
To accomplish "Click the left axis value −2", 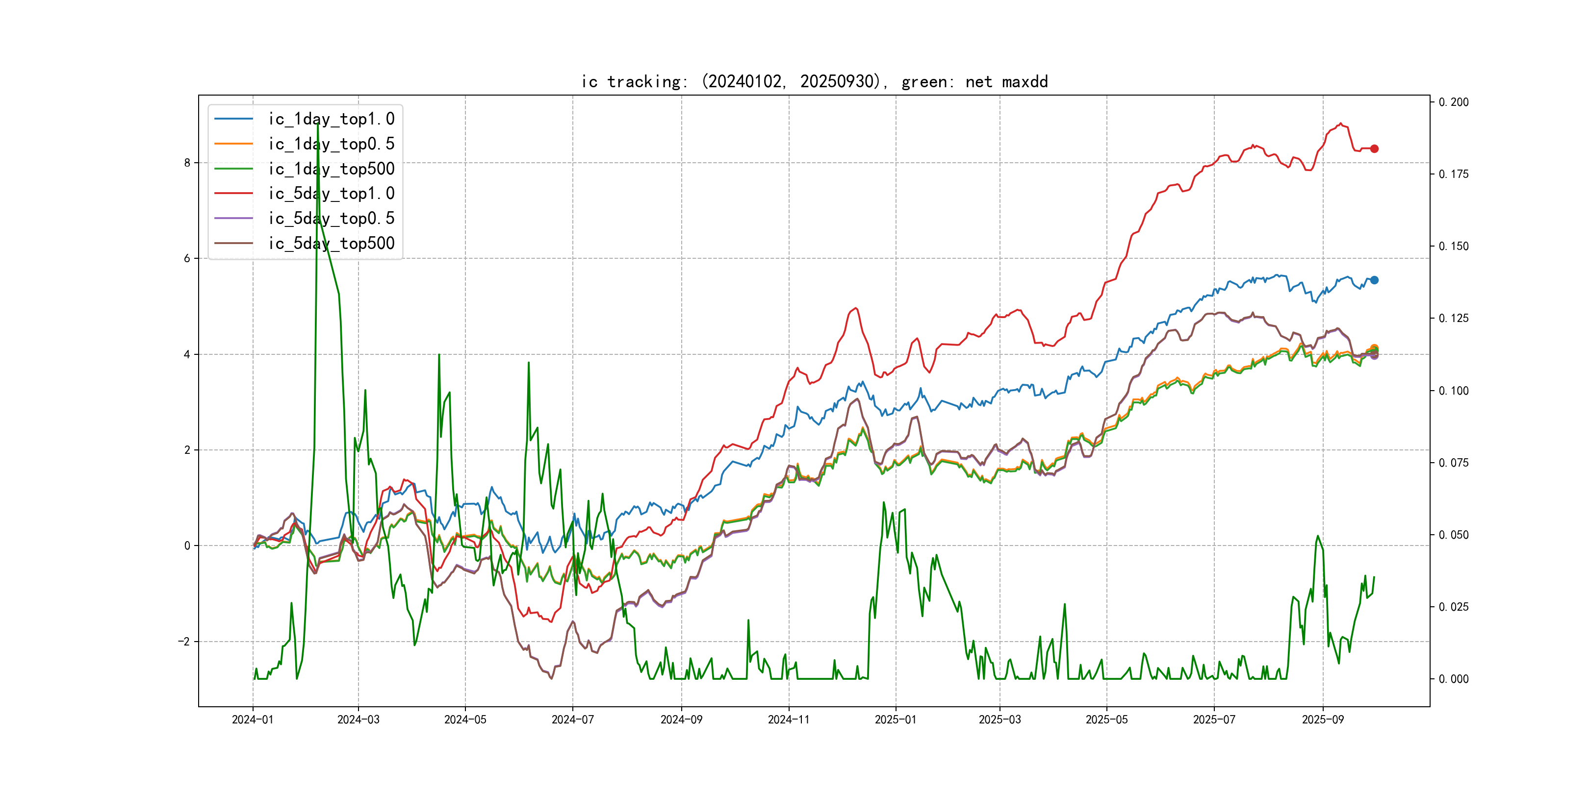I will point(184,641).
